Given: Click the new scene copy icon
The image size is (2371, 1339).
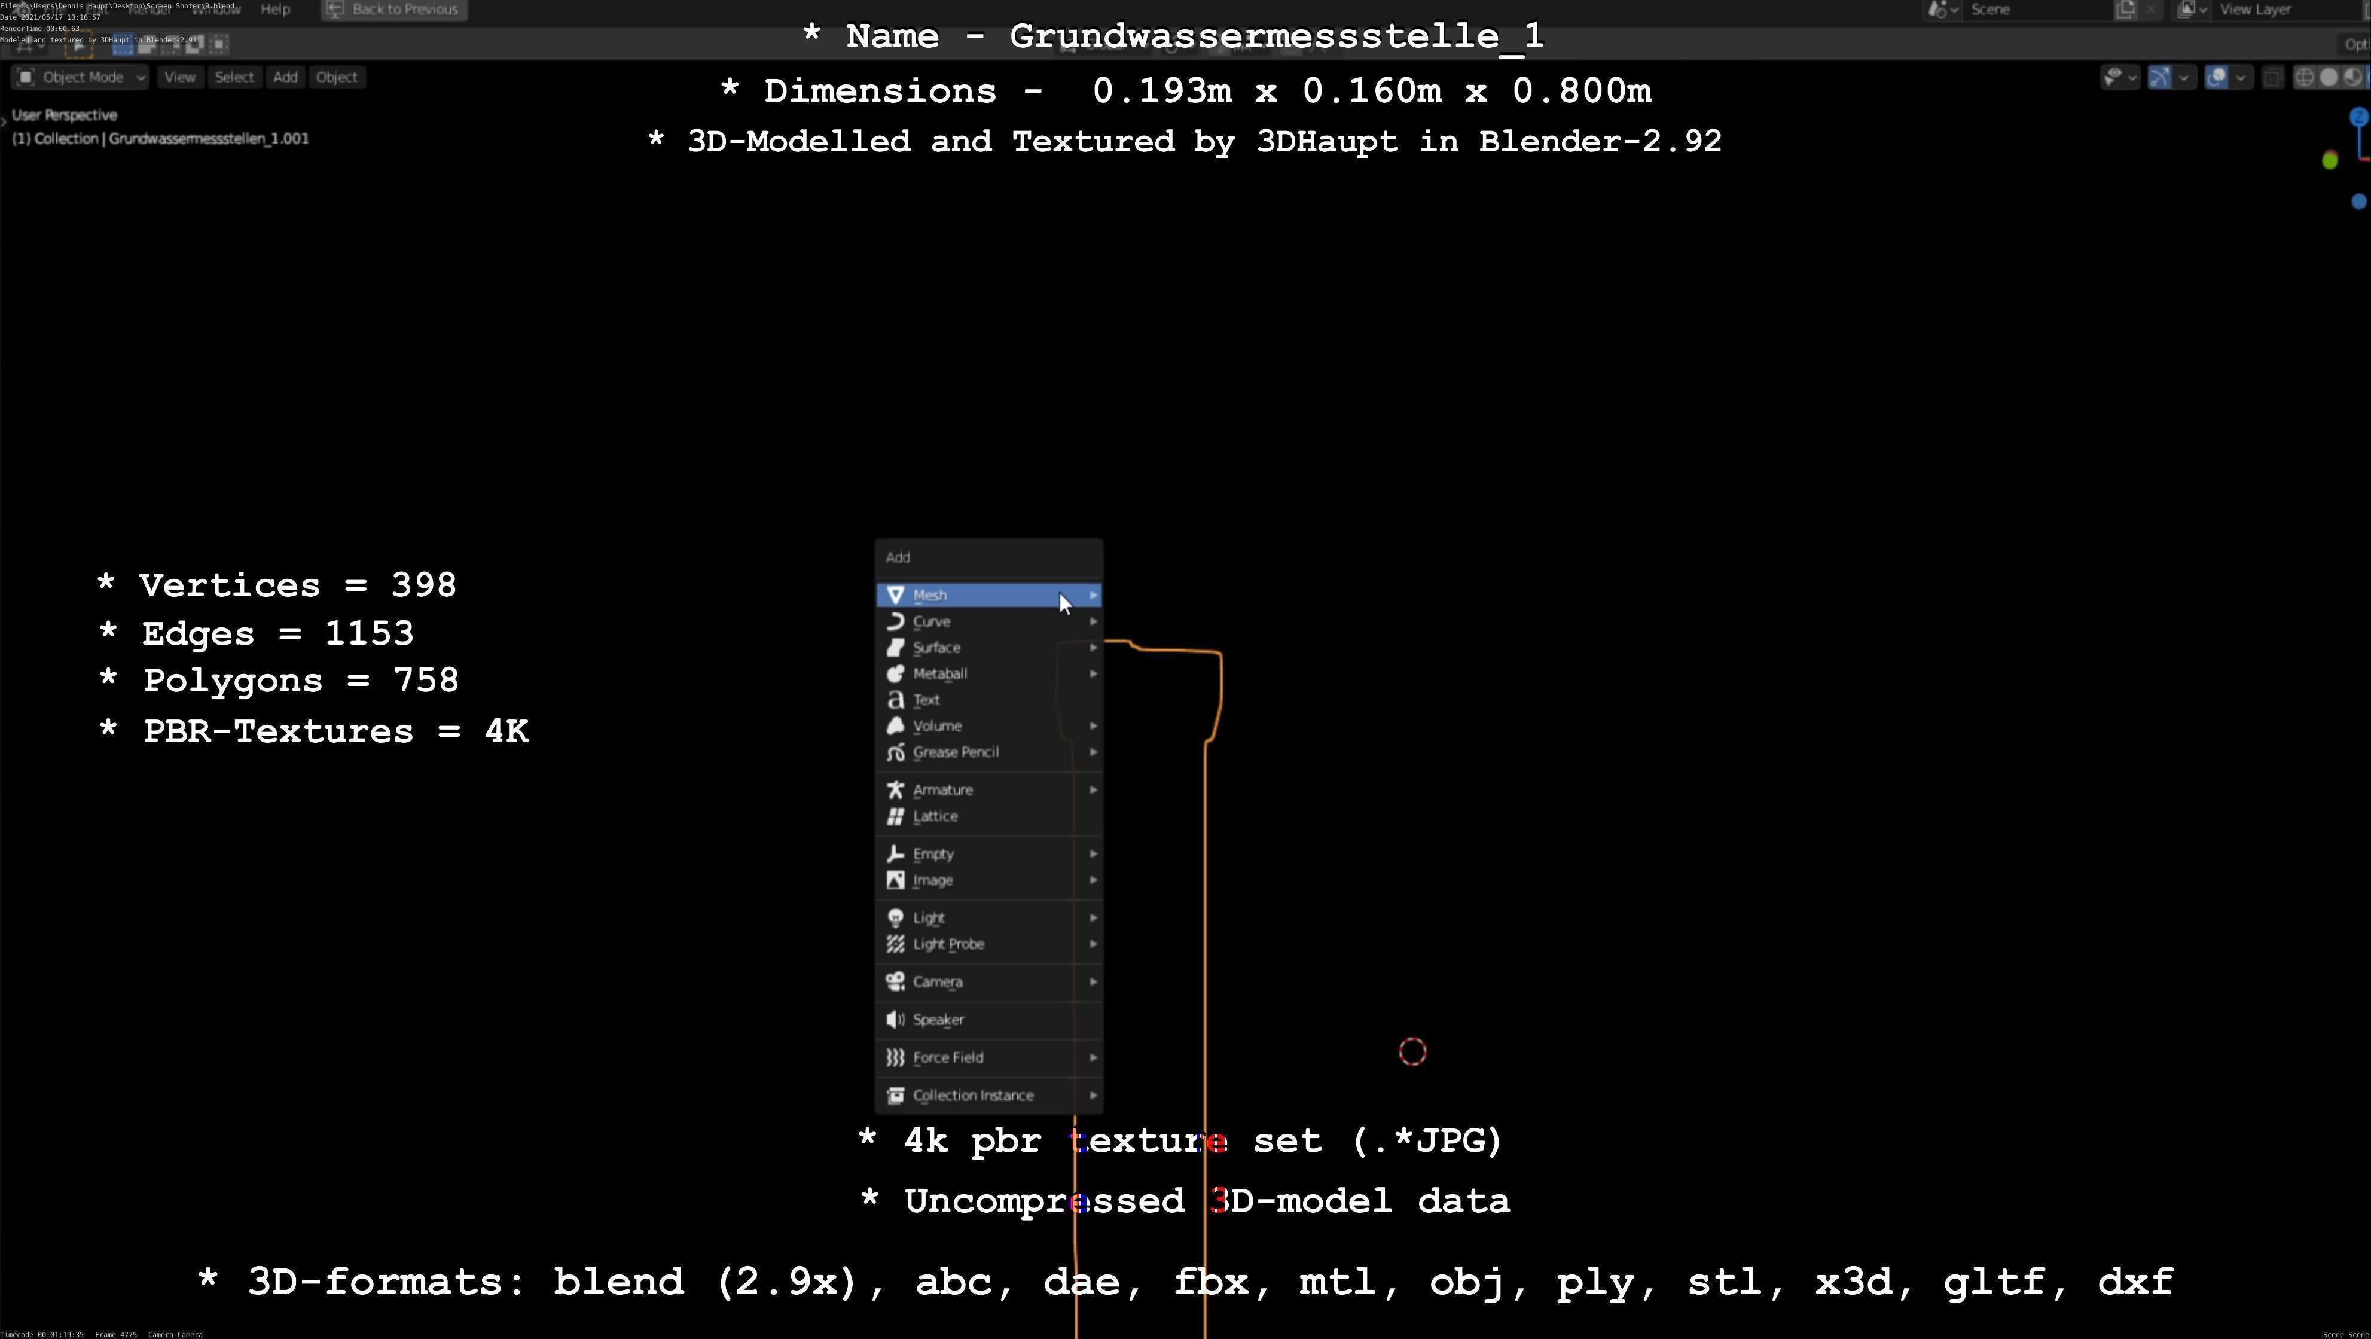Looking at the screenshot, I should click(2125, 9).
